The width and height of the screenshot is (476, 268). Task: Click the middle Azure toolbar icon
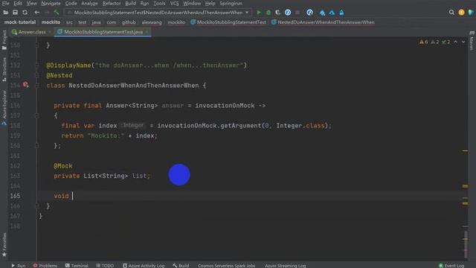332,13
